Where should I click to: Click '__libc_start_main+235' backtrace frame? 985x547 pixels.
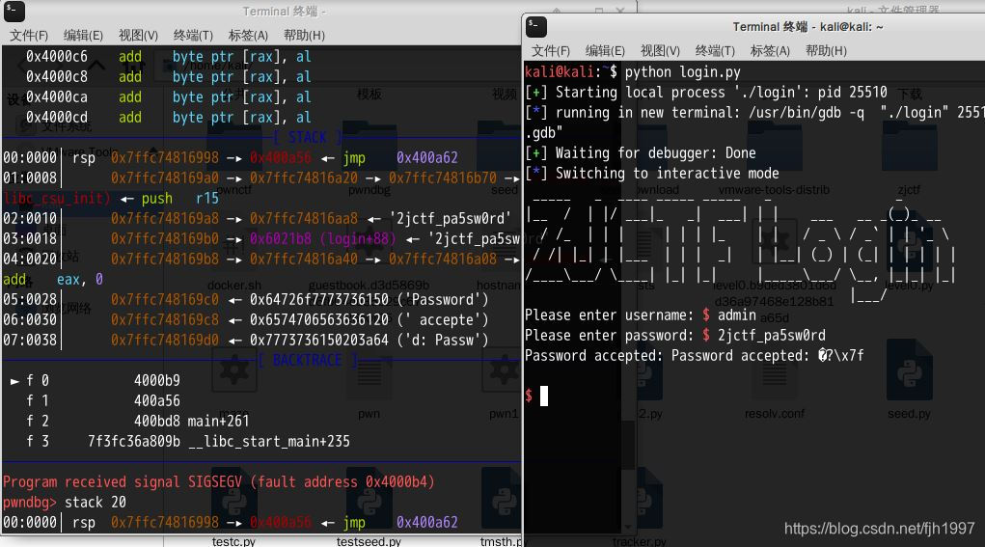click(x=269, y=442)
